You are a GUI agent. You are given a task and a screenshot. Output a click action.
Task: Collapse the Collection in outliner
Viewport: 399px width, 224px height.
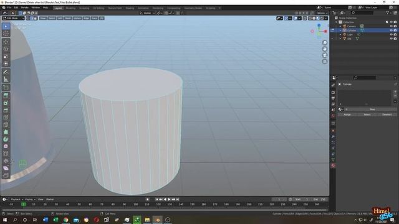click(x=337, y=22)
